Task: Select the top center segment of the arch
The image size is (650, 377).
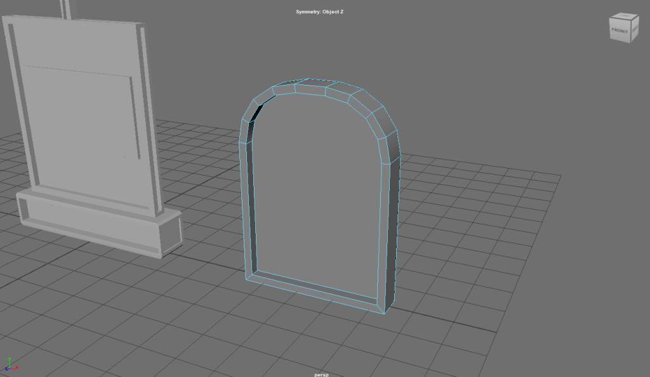Action: (x=311, y=88)
